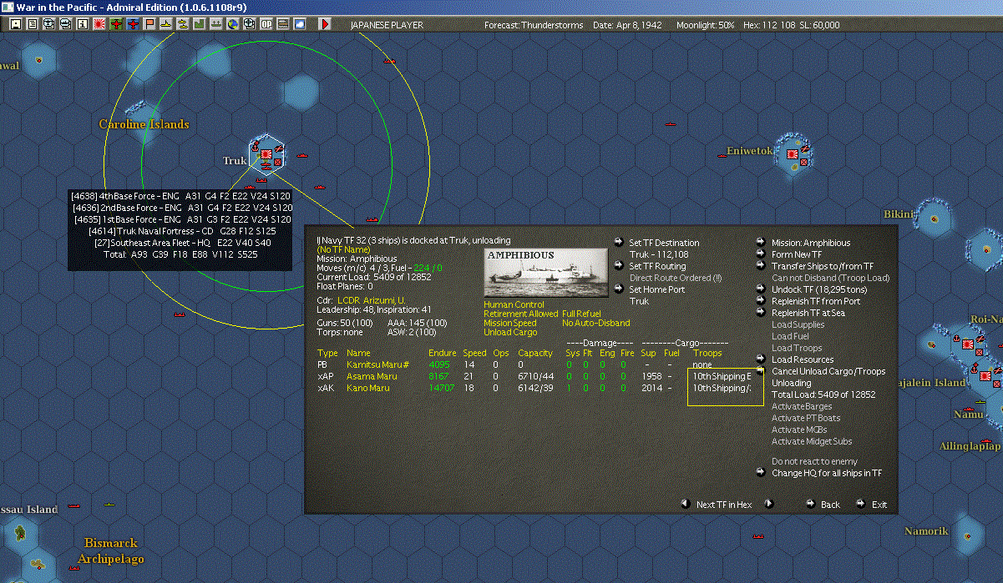Click the orange flag toolbar icon
Screen dimensions: 1003x583
pos(149,24)
